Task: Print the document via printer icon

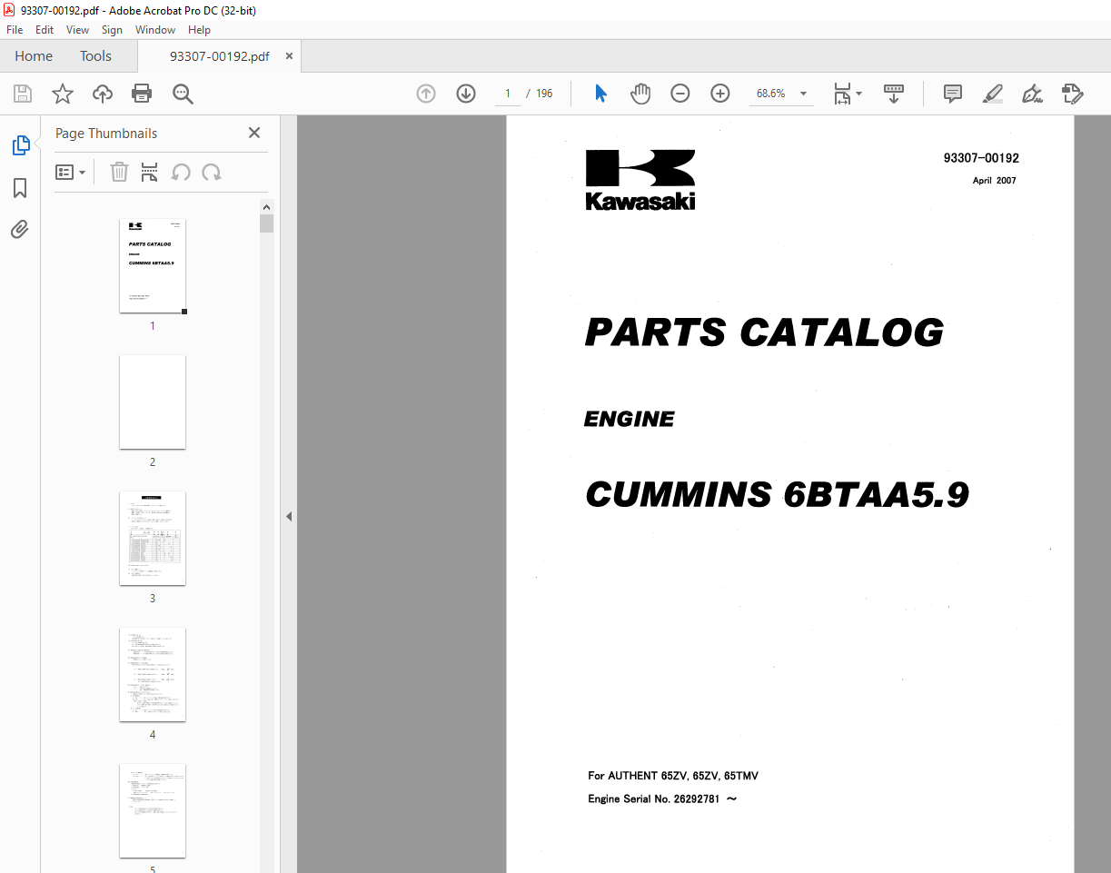Action: point(142,94)
